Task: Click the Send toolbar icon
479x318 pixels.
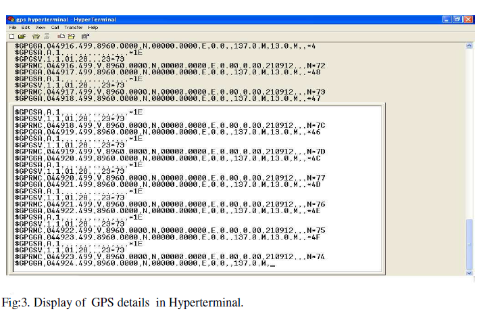Action: 61,37
